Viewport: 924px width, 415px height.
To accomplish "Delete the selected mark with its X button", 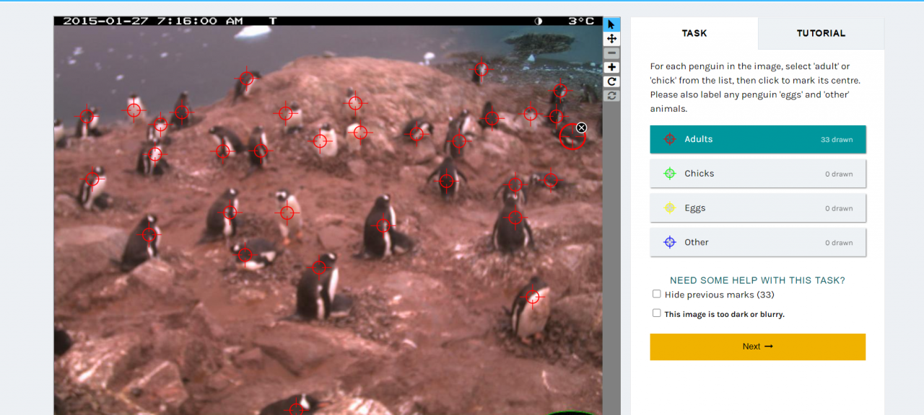I will pos(581,128).
